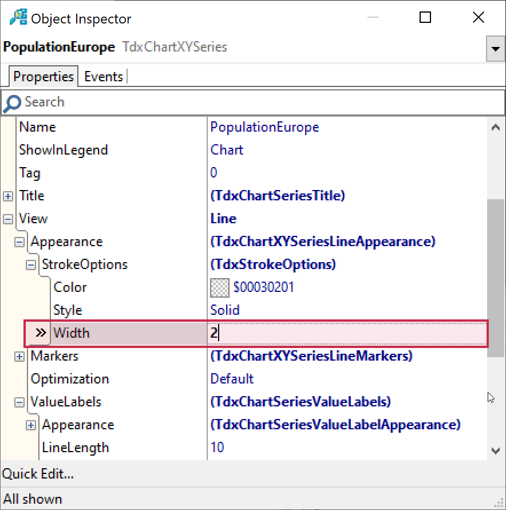Collapse Appearance node under View

[x=19, y=242]
